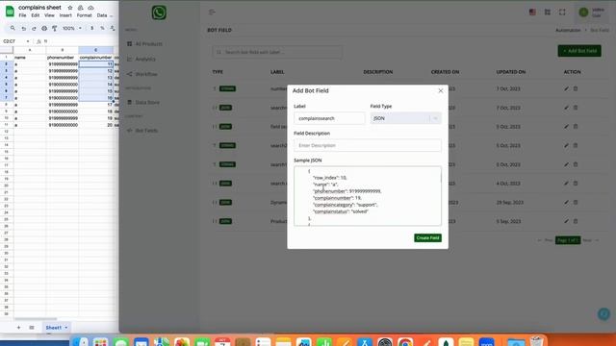Viewport: 616px width, 346px height.
Task: Edit the 5 Sep, 2023 row pencil icon
Action: pyautogui.click(x=566, y=221)
